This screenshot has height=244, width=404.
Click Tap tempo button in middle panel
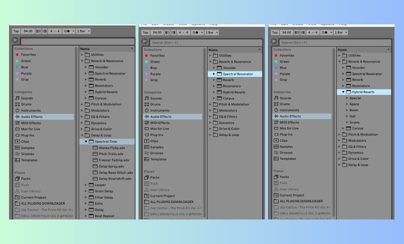click(x=145, y=33)
